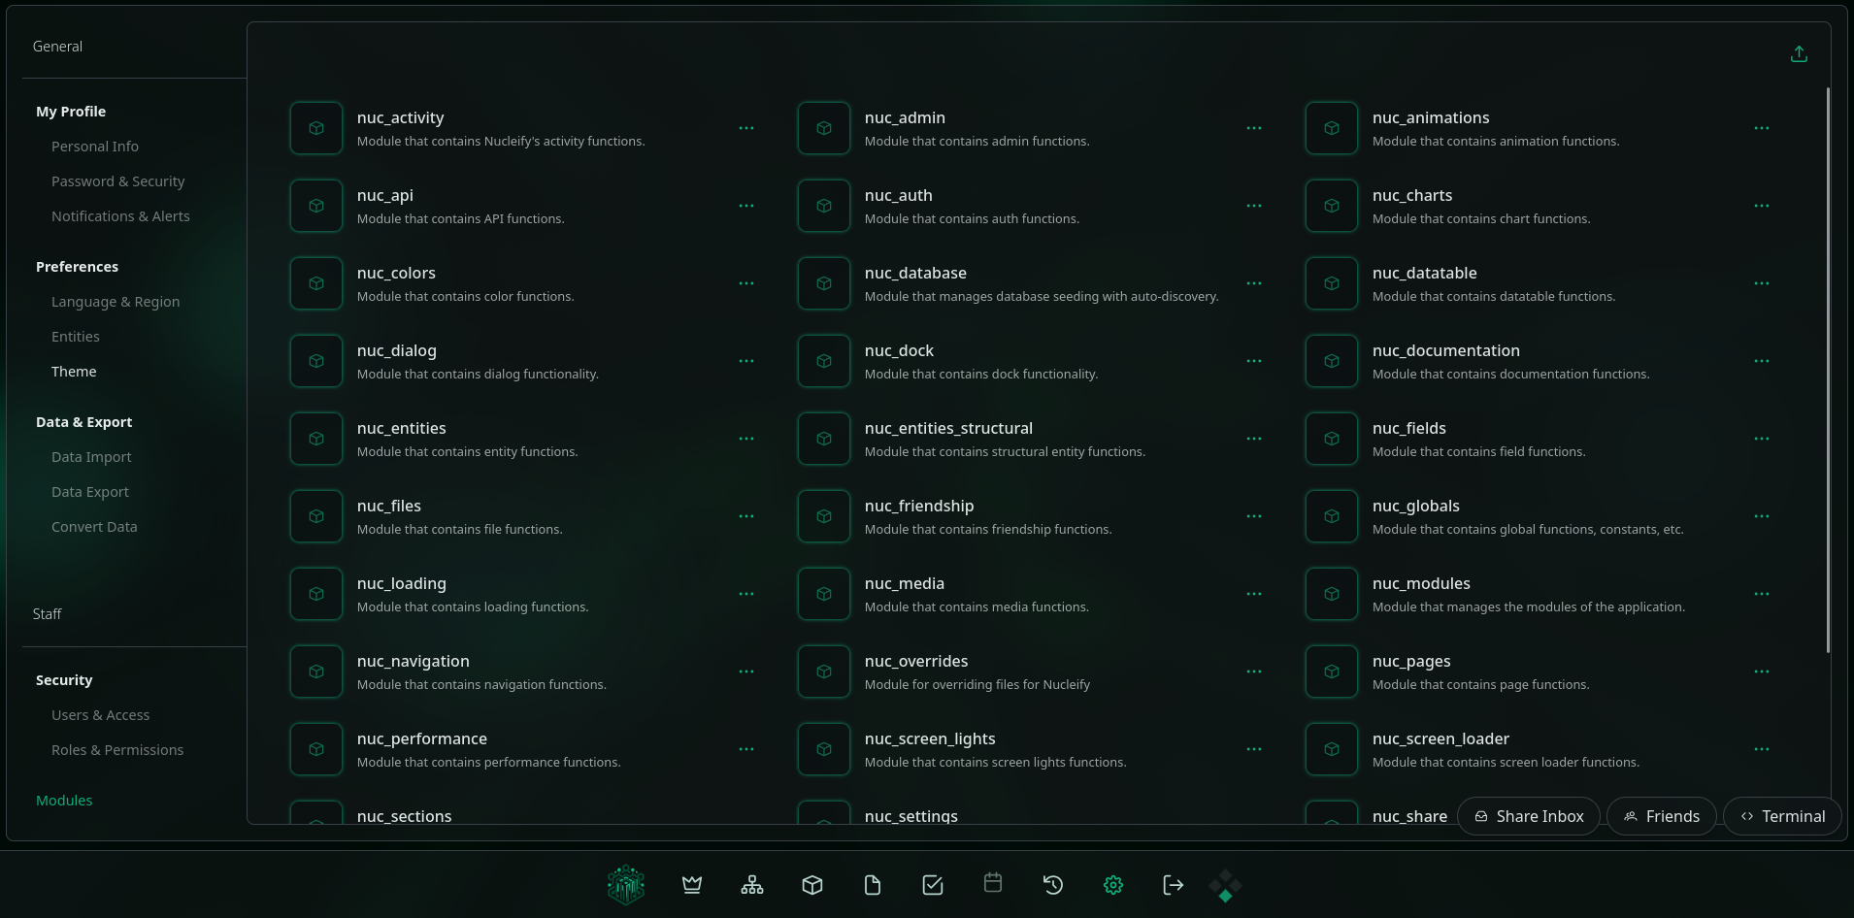Image resolution: width=1854 pixels, height=918 pixels.
Task: Open the hierarchy icon in the dock
Action: (x=752, y=884)
